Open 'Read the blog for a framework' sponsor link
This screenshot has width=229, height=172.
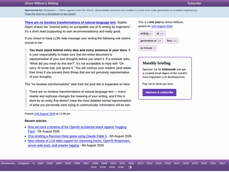point(50,14)
